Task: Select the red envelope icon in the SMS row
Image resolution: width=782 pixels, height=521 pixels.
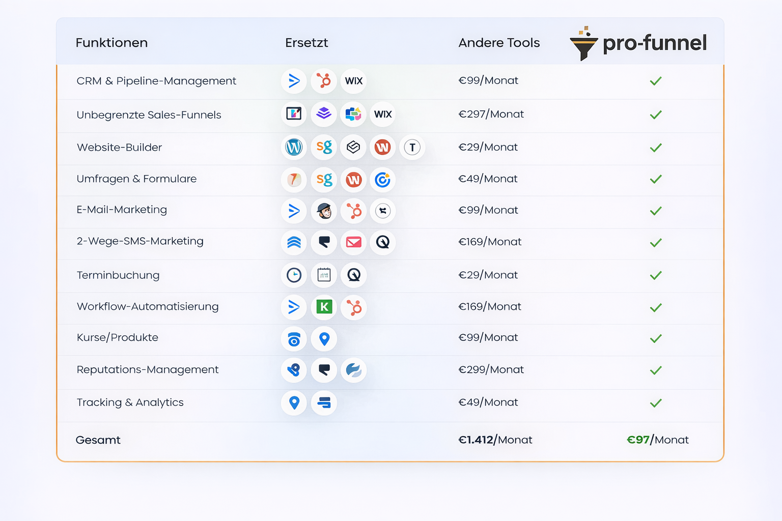Action: coord(353,242)
